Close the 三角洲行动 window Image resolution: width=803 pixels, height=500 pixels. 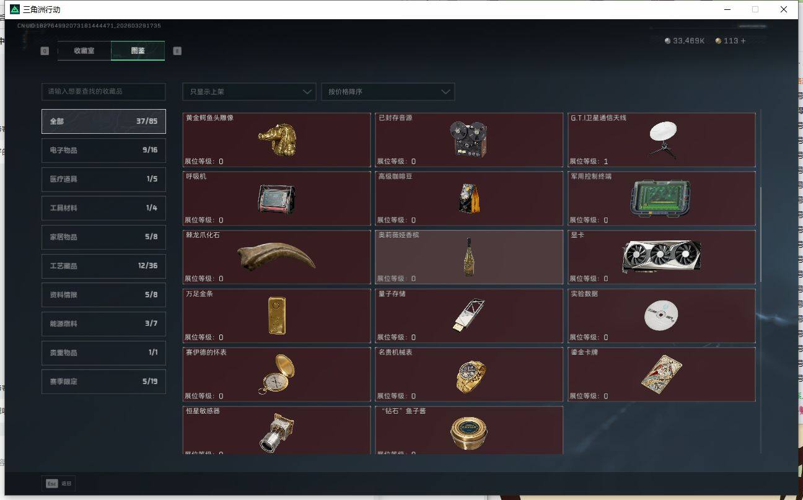784,9
